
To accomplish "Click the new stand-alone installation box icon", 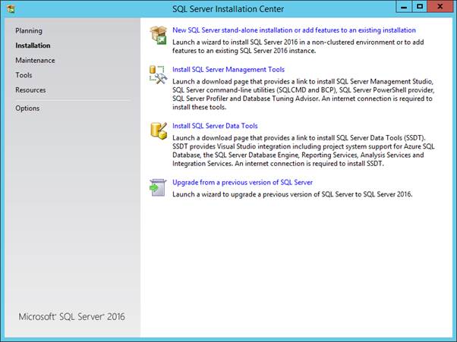I will pos(158,35).
